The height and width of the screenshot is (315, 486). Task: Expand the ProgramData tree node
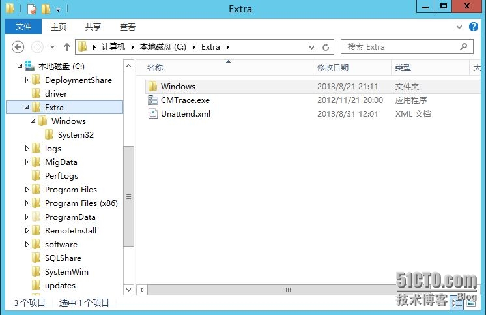pyautogui.click(x=27, y=217)
